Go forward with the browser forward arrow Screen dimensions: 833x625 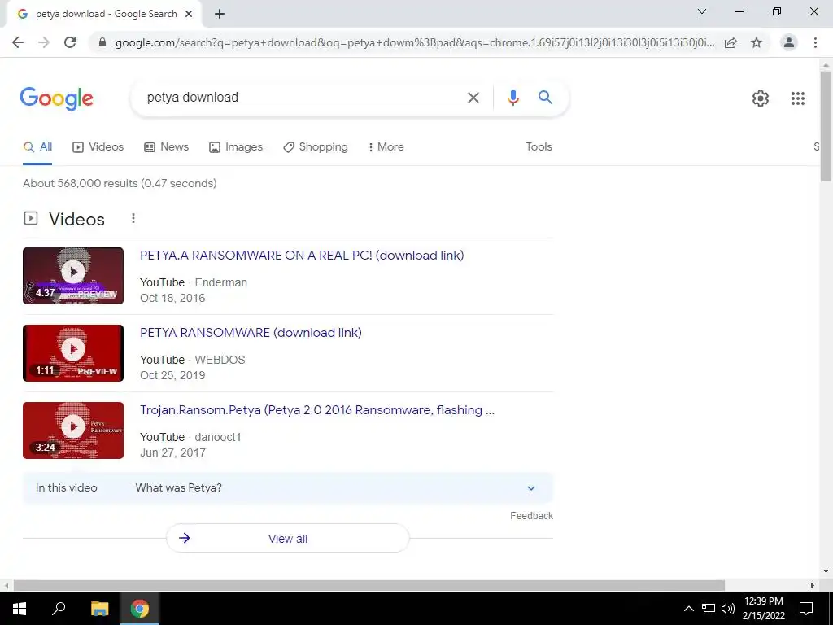coord(44,42)
